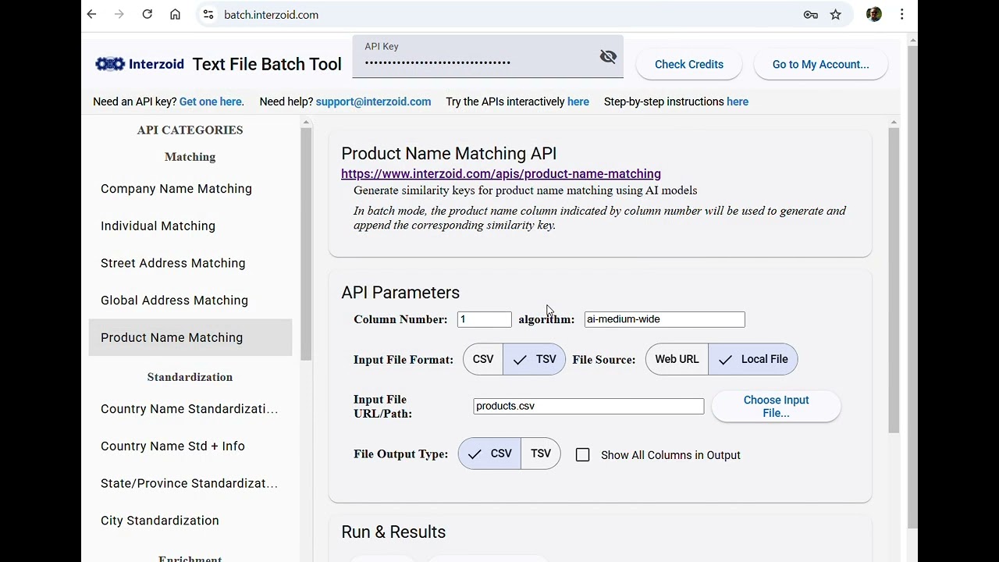Image resolution: width=999 pixels, height=562 pixels.
Task: Choose Web URL as file source
Action: [677, 359]
